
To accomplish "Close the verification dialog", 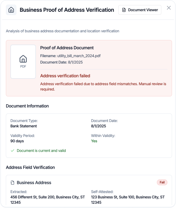I will click(x=169, y=8).
